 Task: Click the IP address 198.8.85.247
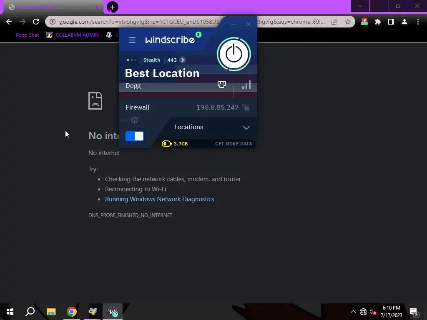click(217, 107)
